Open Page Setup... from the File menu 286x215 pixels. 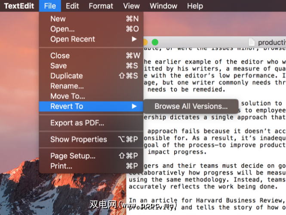pos(91,156)
